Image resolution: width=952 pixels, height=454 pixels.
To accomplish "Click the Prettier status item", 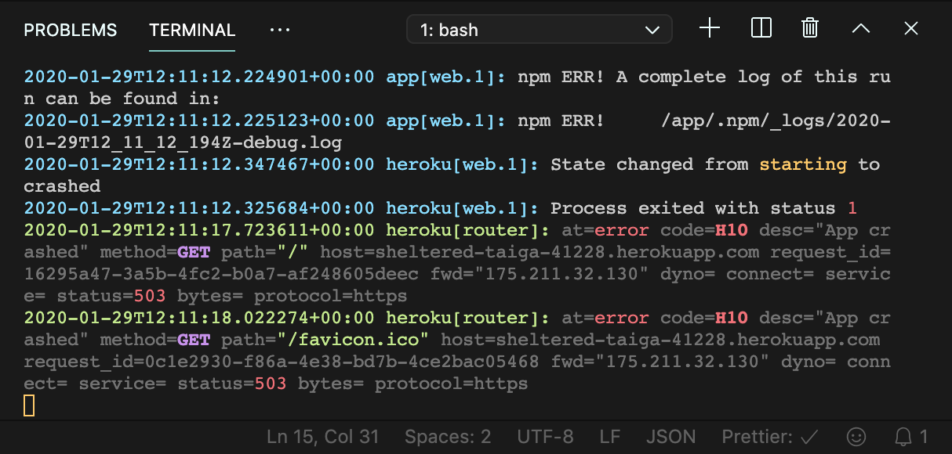I will (x=770, y=437).
